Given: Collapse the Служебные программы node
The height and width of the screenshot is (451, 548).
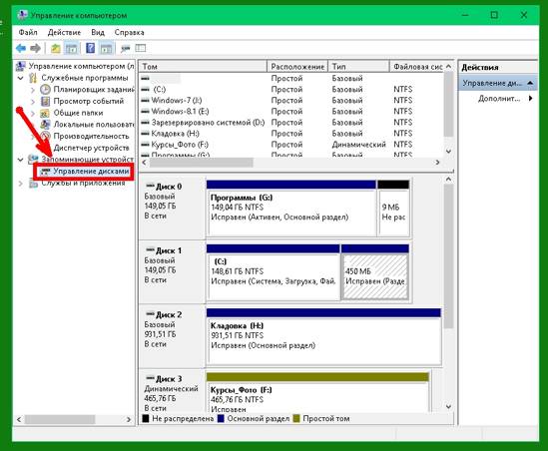Looking at the screenshot, I should 21,78.
